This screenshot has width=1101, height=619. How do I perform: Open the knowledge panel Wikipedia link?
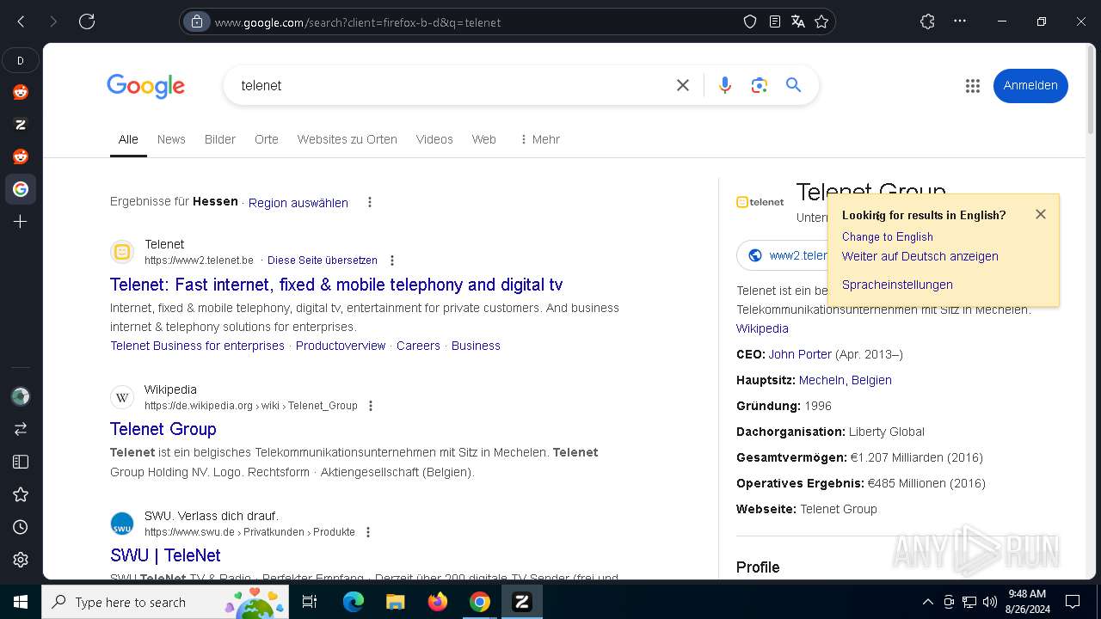click(x=762, y=328)
